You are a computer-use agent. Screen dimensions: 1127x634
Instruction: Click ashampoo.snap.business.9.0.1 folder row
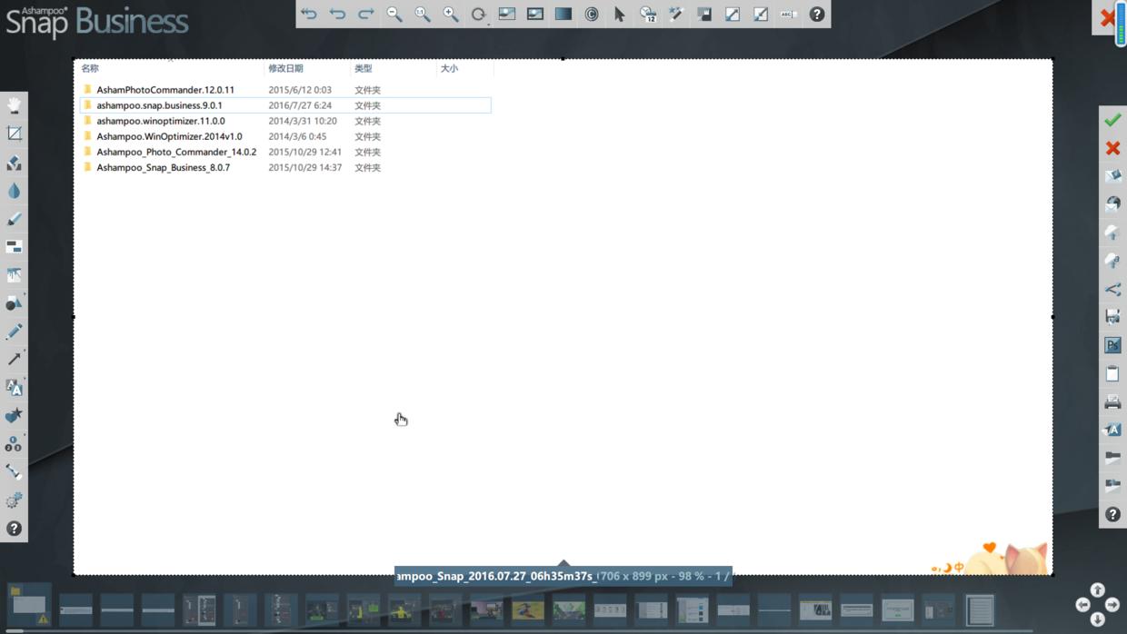coord(285,105)
